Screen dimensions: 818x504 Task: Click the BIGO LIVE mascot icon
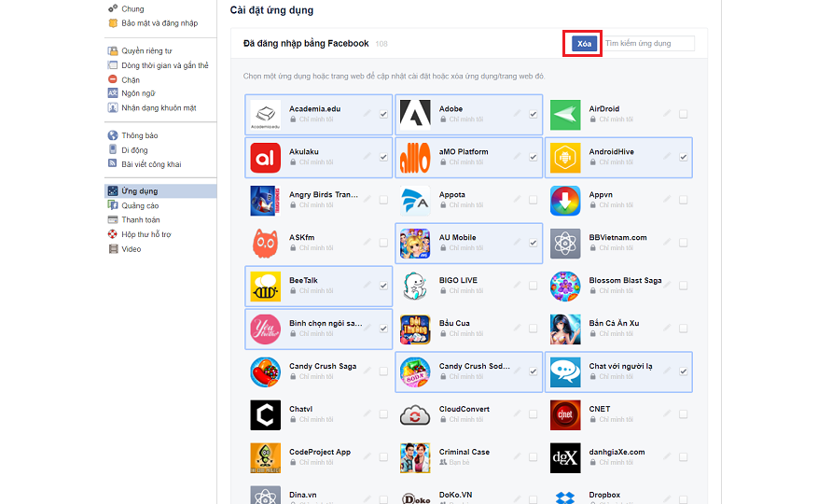415,286
